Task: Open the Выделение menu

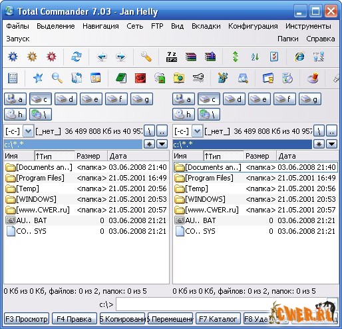Action: 56,26
